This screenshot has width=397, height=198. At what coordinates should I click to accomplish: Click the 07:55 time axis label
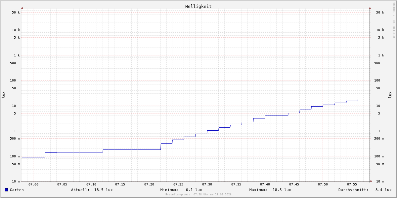(352, 184)
